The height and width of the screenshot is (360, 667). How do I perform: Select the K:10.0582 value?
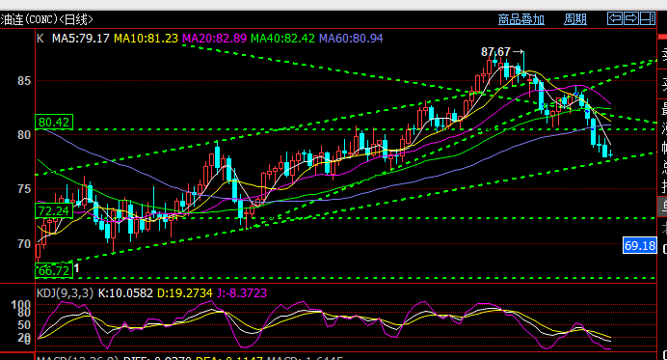[125, 293]
